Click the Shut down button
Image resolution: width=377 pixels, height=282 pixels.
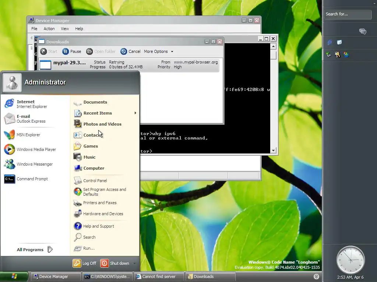click(x=115, y=263)
